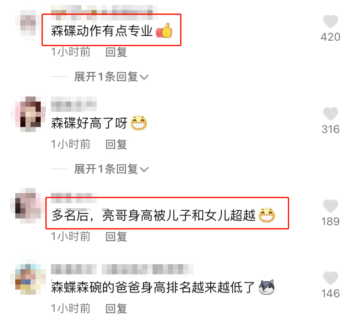Reply to '森碟动作有点专业' comment

(x=116, y=52)
